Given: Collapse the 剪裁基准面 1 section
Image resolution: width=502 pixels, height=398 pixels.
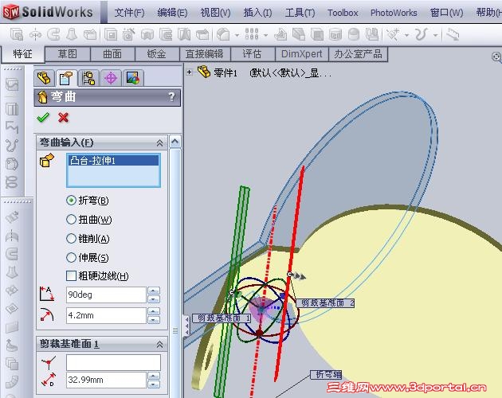Looking at the screenshot, I should (159, 344).
